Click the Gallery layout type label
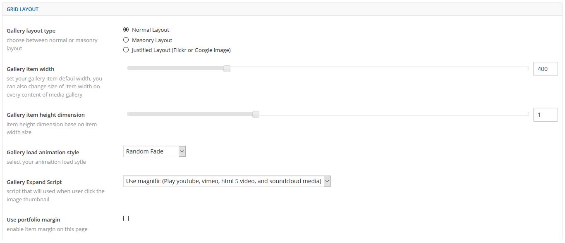 31,31
